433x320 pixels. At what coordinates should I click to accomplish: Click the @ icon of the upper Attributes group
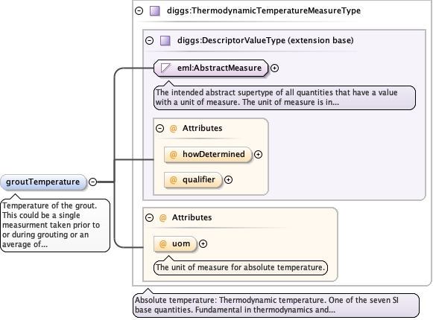pyautogui.click(x=173, y=128)
